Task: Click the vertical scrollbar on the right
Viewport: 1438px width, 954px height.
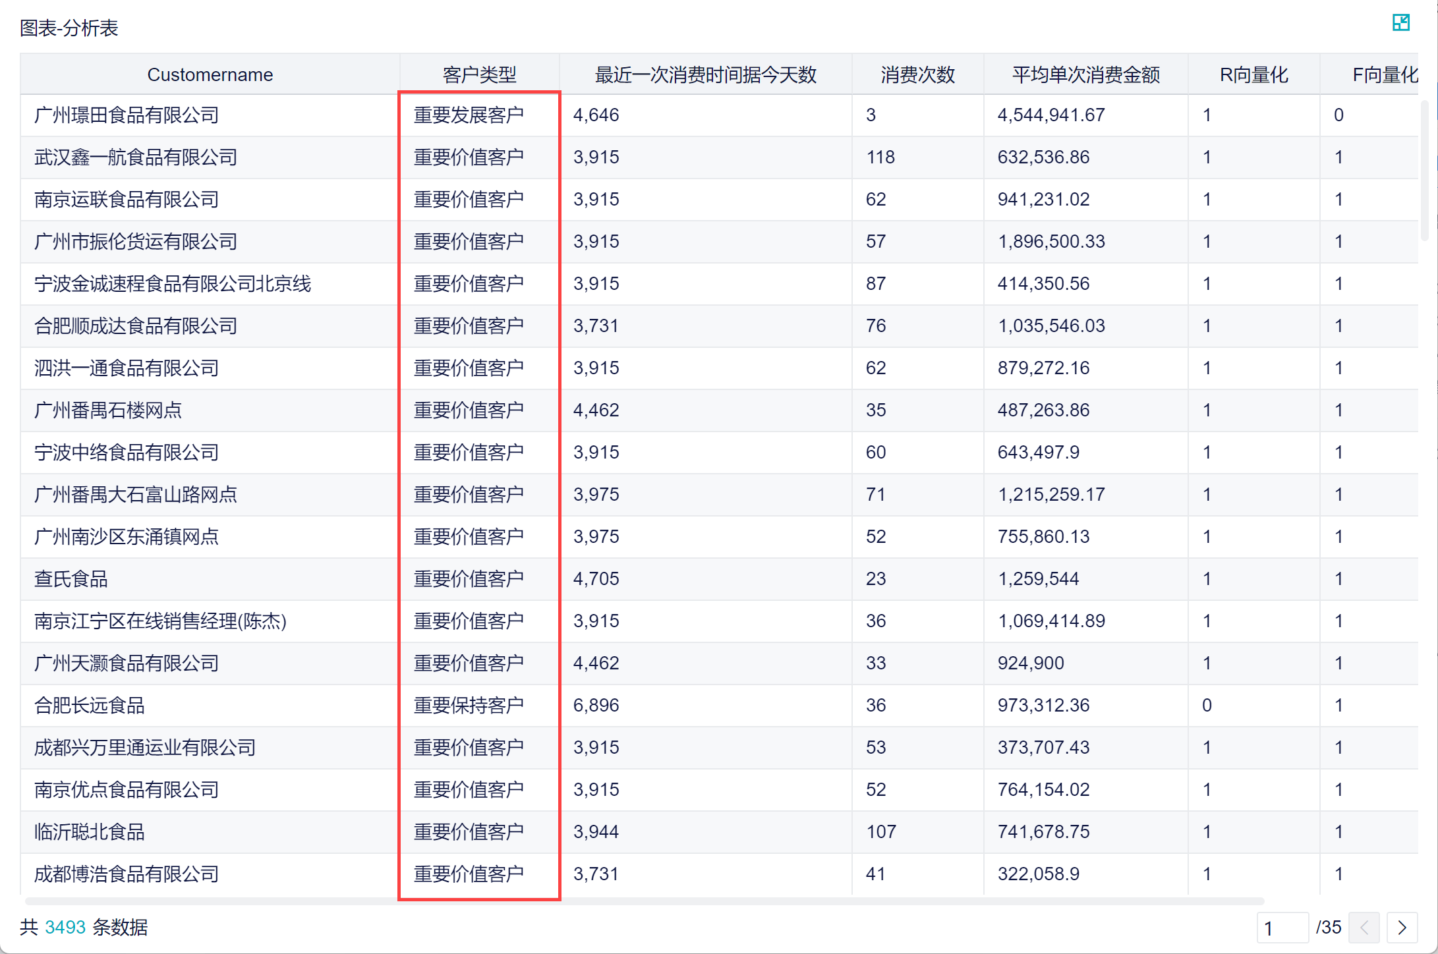Action: 1424,171
